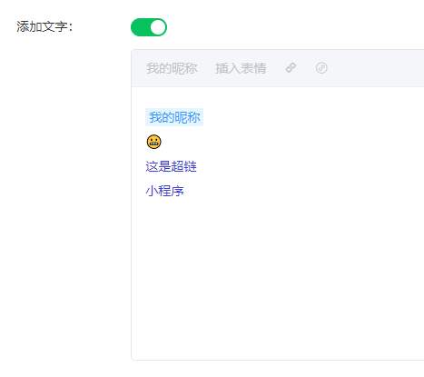Add a hyperlink with the chain icon
Image resolution: width=424 pixels, height=377 pixels.
[291, 68]
